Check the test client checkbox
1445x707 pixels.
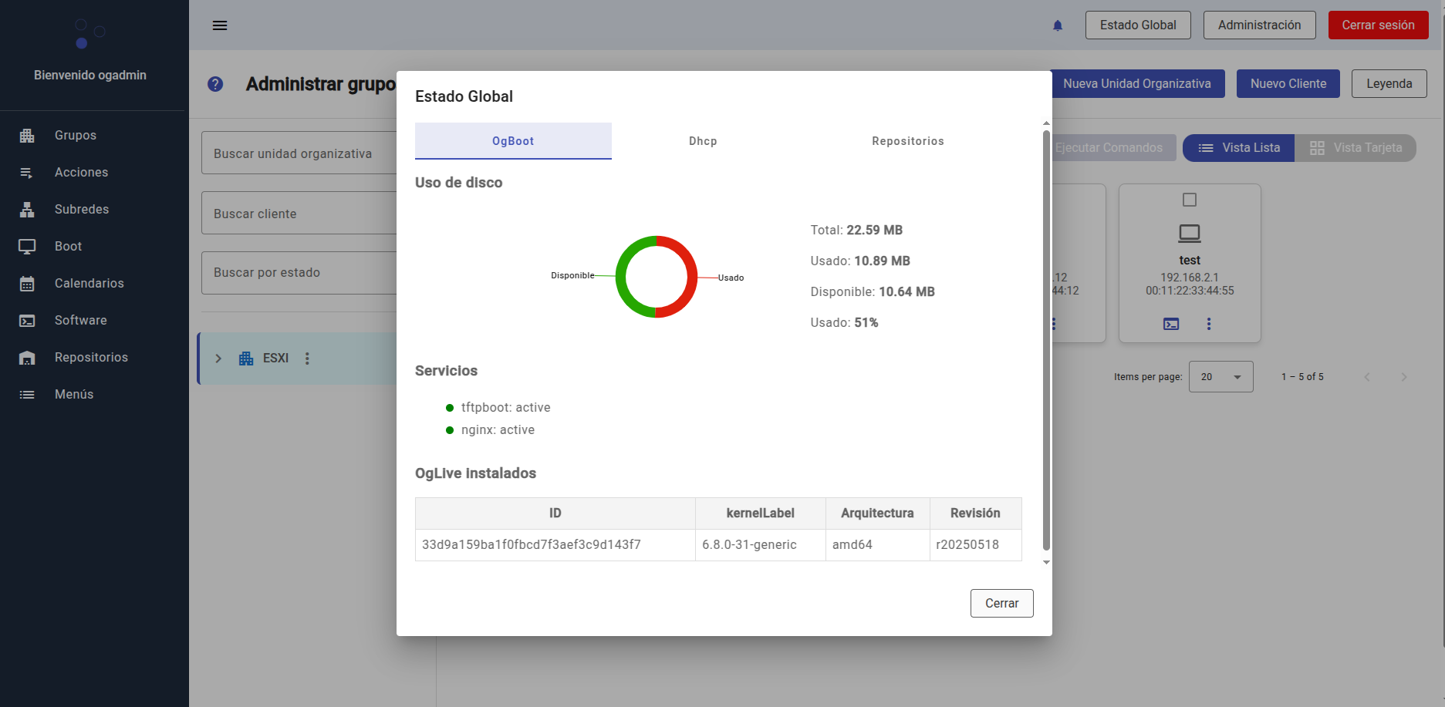(x=1190, y=200)
